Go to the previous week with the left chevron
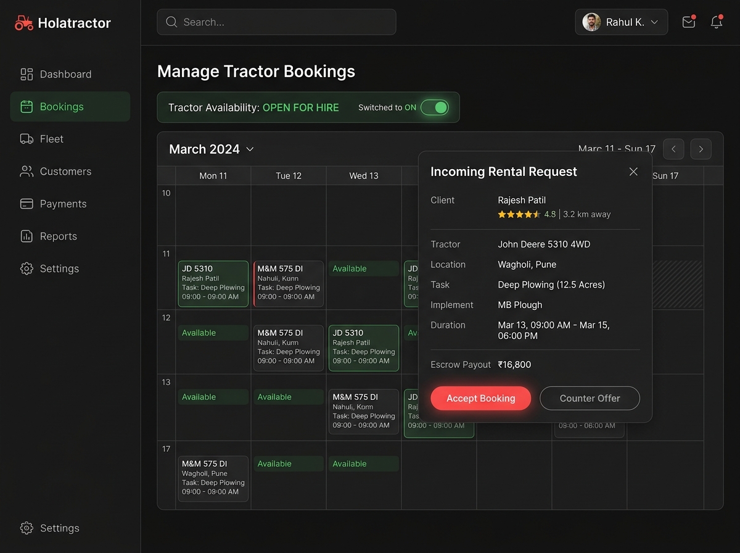740x553 pixels. tap(673, 149)
